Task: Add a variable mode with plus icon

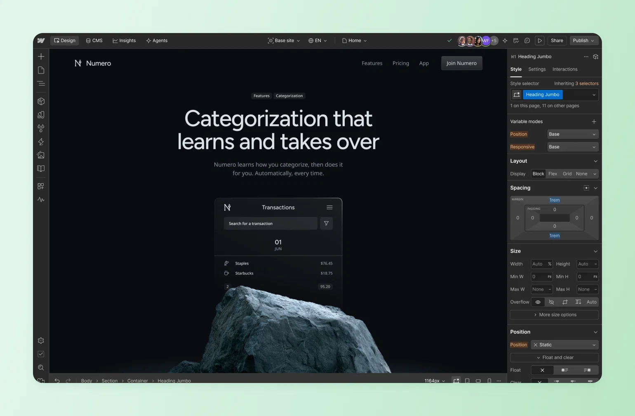Action: [x=594, y=121]
